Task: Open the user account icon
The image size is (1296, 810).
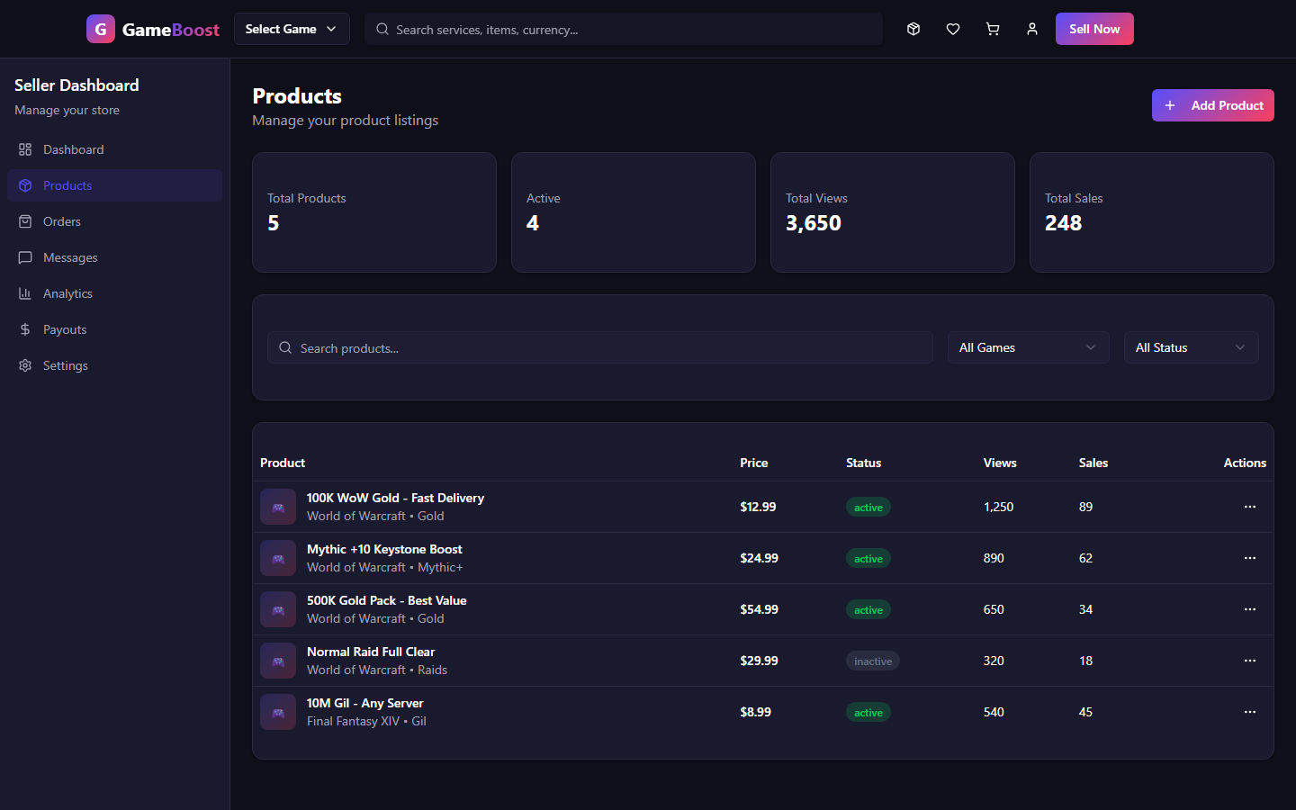Action: (x=1032, y=29)
